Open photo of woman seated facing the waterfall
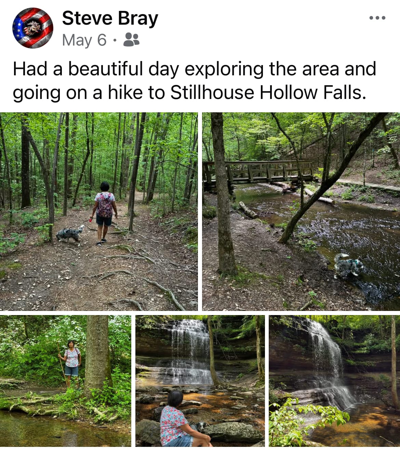This screenshot has height=451, width=400. pyautogui.click(x=200, y=381)
